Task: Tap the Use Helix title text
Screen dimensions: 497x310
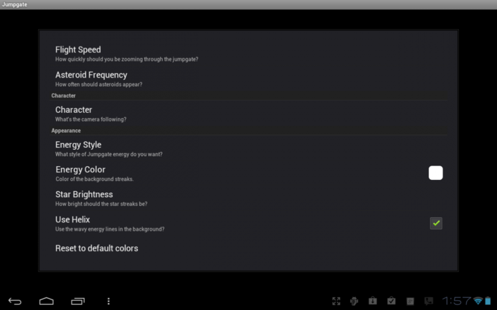Action: pyautogui.click(x=73, y=219)
